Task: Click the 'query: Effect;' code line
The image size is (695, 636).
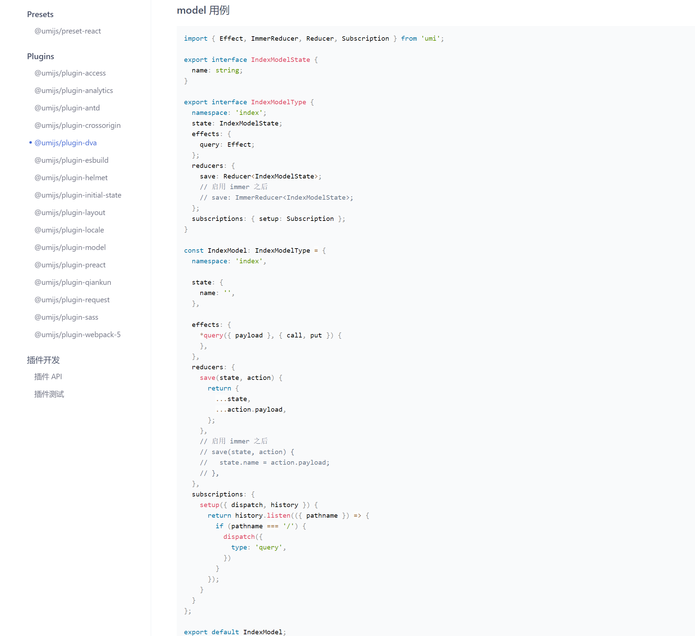Action: (227, 145)
